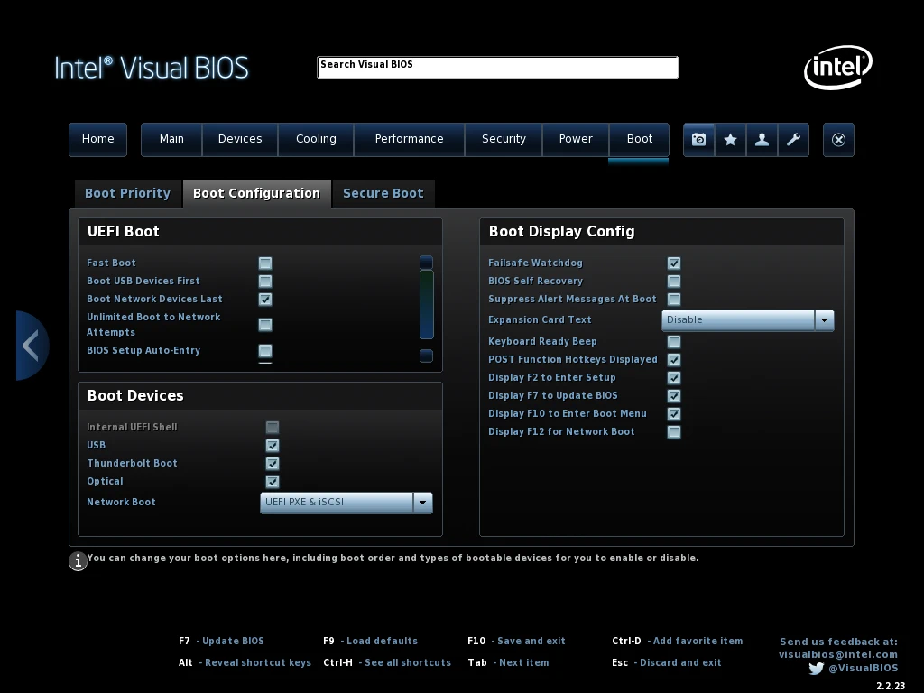Open the Network Boot dropdown
This screenshot has height=693, width=924.
pyautogui.click(x=422, y=503)
